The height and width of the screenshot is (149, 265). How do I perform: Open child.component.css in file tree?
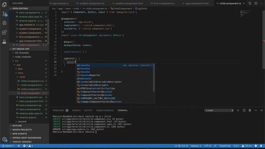pos(32,81)
